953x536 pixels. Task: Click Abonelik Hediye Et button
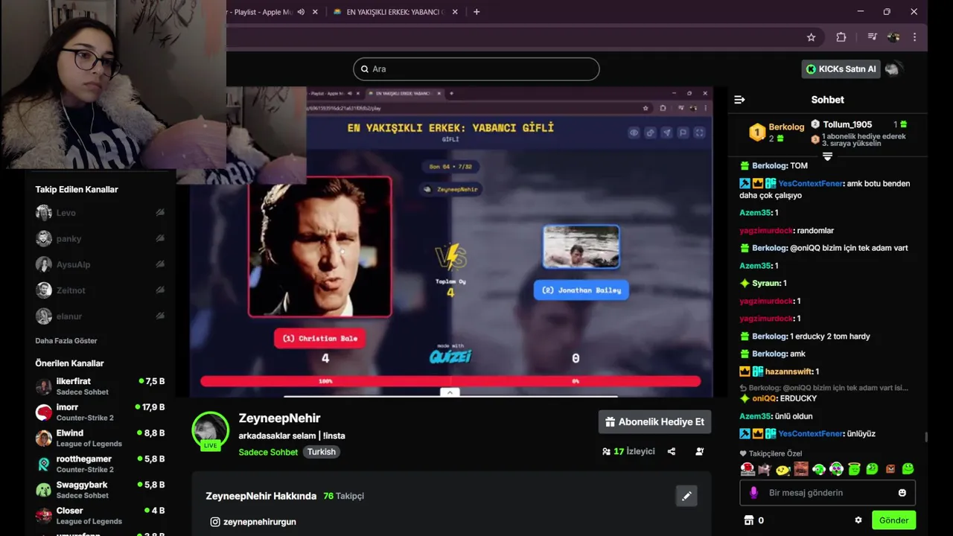[654, 422]
